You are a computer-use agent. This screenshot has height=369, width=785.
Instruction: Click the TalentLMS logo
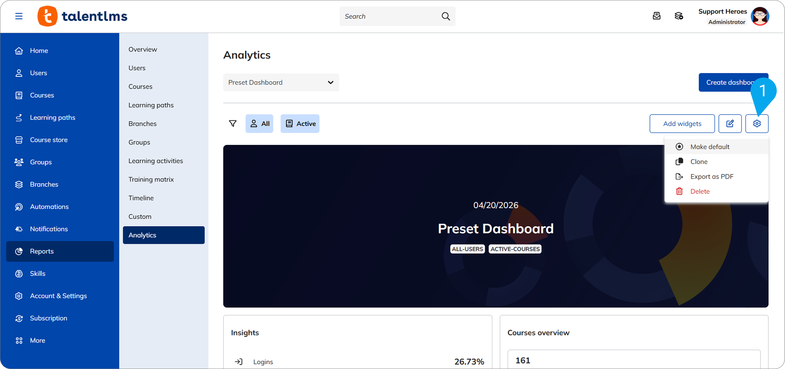tap(82, 16)
